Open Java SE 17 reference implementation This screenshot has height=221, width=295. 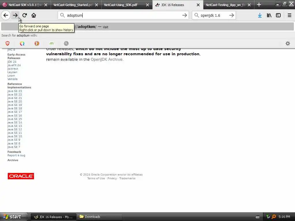tap(15, 112)
